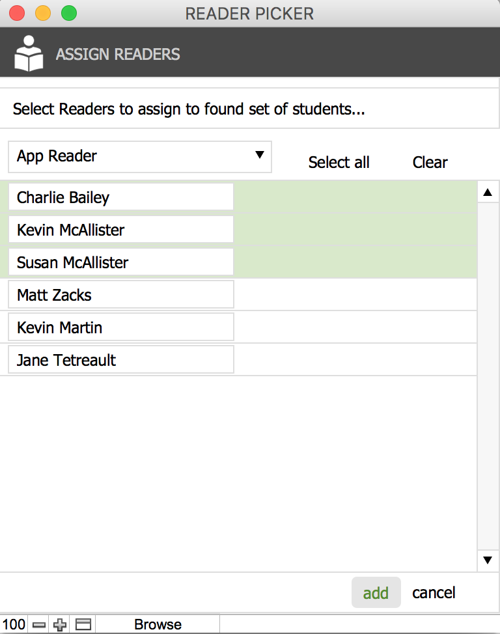Select Kevin Martin as reader
500x634 pixels.
pyautogui.click(x=121, y=327)
